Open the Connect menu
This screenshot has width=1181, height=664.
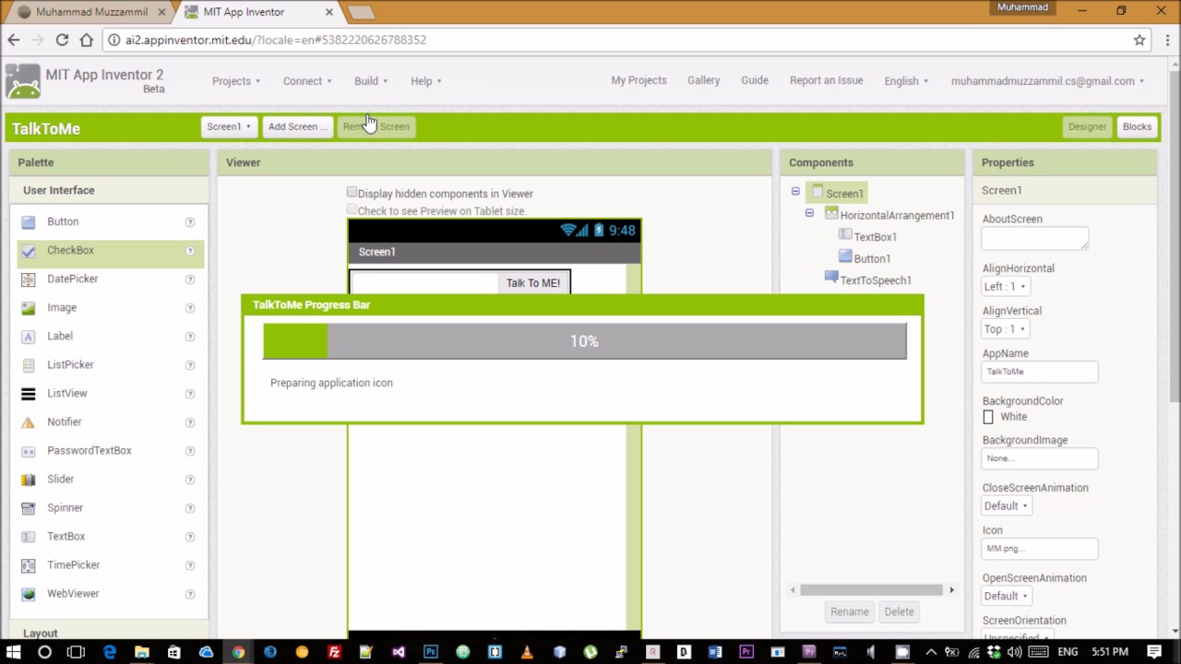(x=305, y=80)
